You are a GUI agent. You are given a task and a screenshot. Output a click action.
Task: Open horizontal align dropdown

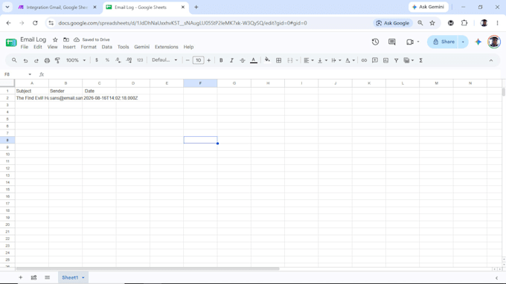(x=309, y=60)
